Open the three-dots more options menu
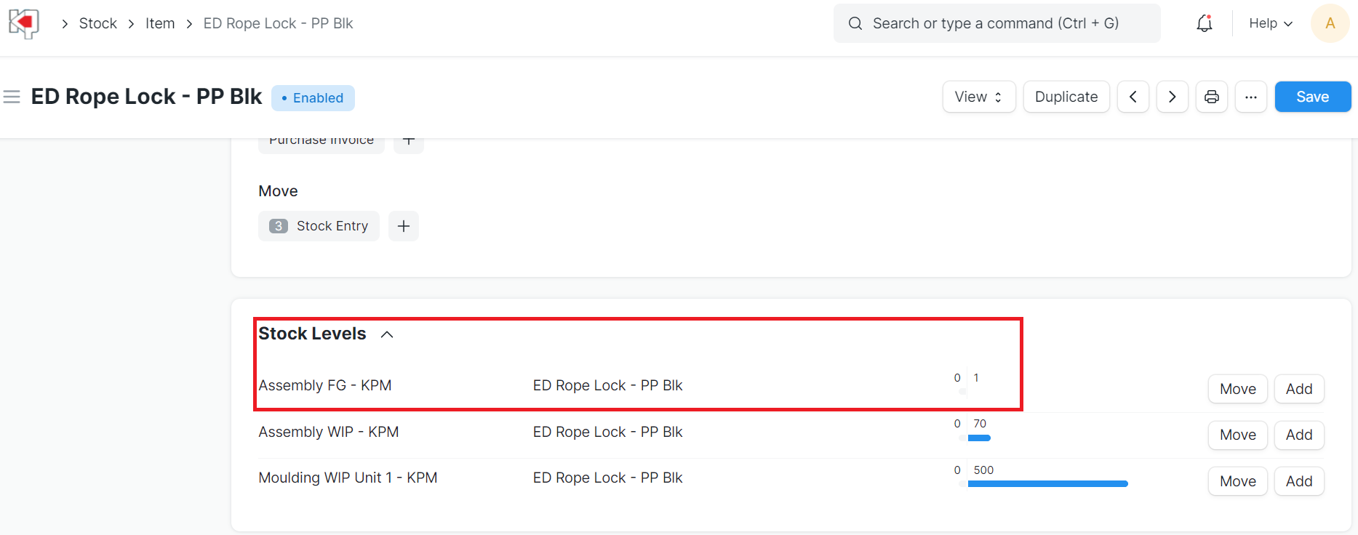The width and height of the screenshot is (1358, 535). pyautogui.click(x=1251, y=97)
